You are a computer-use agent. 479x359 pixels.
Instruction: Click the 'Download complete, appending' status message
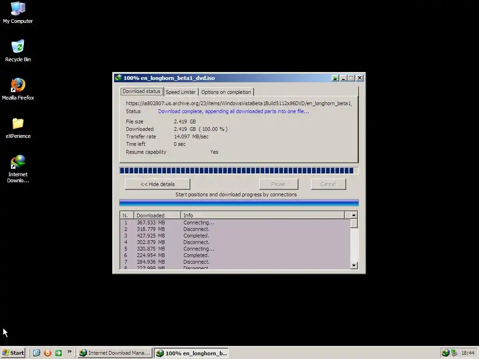click(x=233, y=111)
